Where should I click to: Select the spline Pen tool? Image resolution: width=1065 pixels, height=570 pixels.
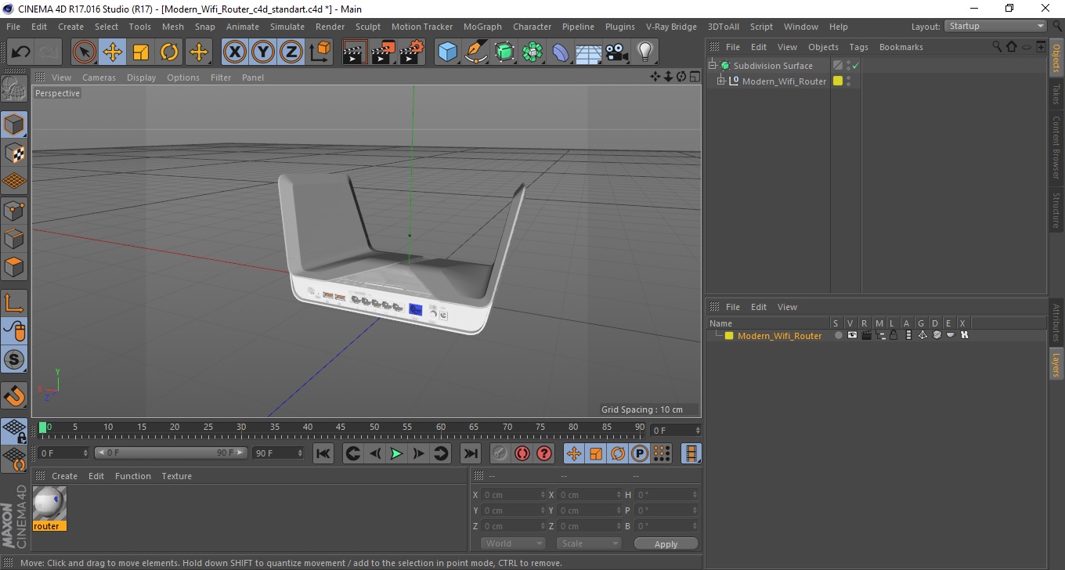coord(476,52)
